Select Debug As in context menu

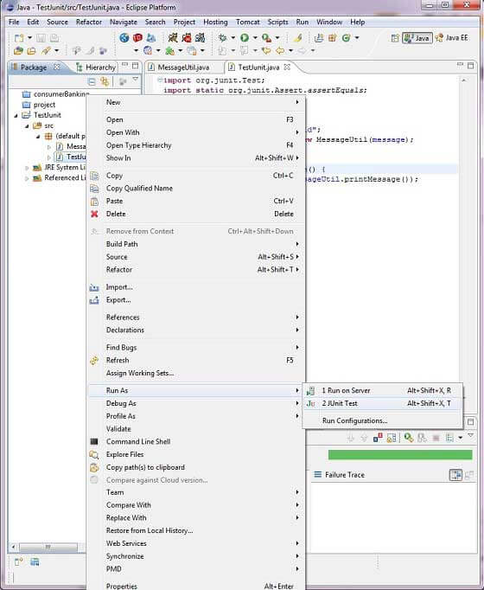(x=194, y=403)
